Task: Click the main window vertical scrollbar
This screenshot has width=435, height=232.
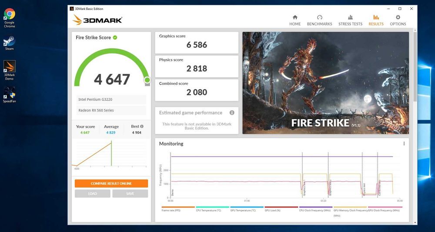Action: [415, 66]
